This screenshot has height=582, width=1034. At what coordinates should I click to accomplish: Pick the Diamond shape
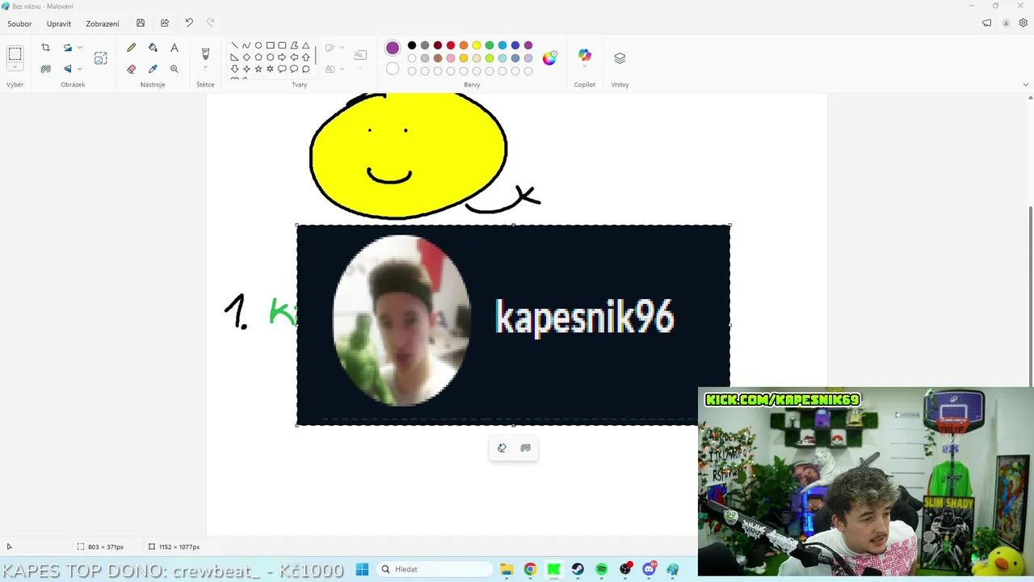coord(246,57)
